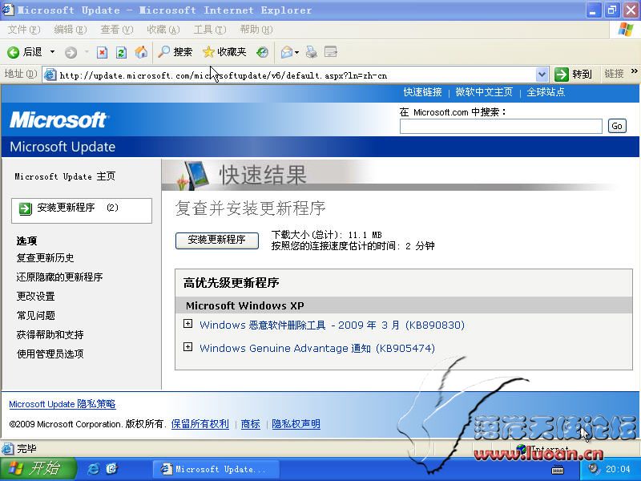The width and height of the screenshot is (641, 481).
Task: Click the address bar URL field
Action: click(296, 75)
